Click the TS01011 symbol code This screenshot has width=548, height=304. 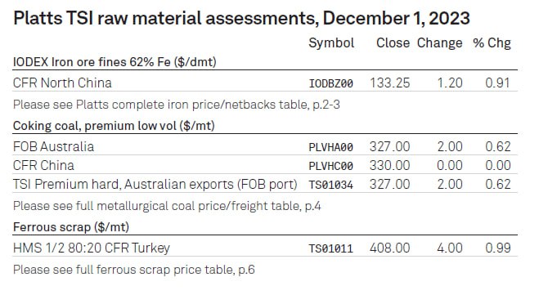coord(330,249)
